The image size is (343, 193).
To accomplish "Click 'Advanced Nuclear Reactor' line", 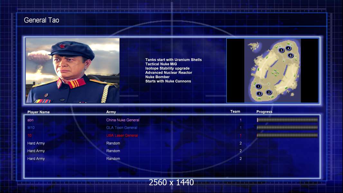I will click(169, 73).
